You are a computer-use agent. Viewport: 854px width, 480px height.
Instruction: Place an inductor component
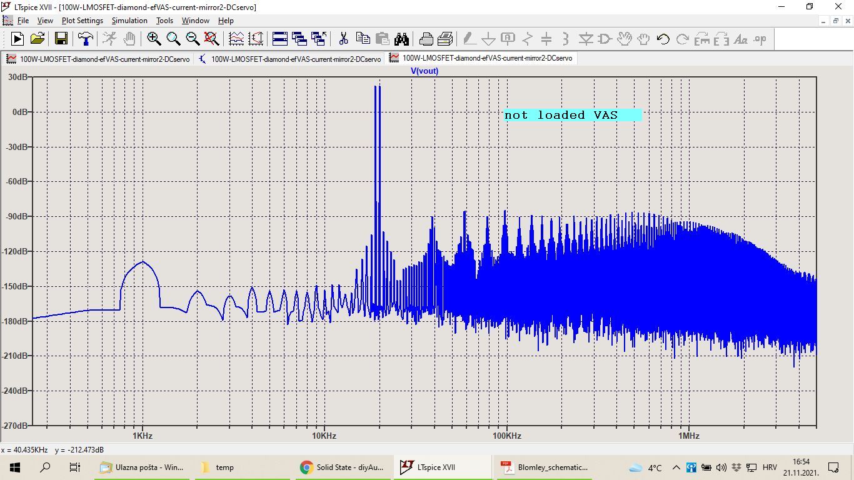click(x=566, y=39)
